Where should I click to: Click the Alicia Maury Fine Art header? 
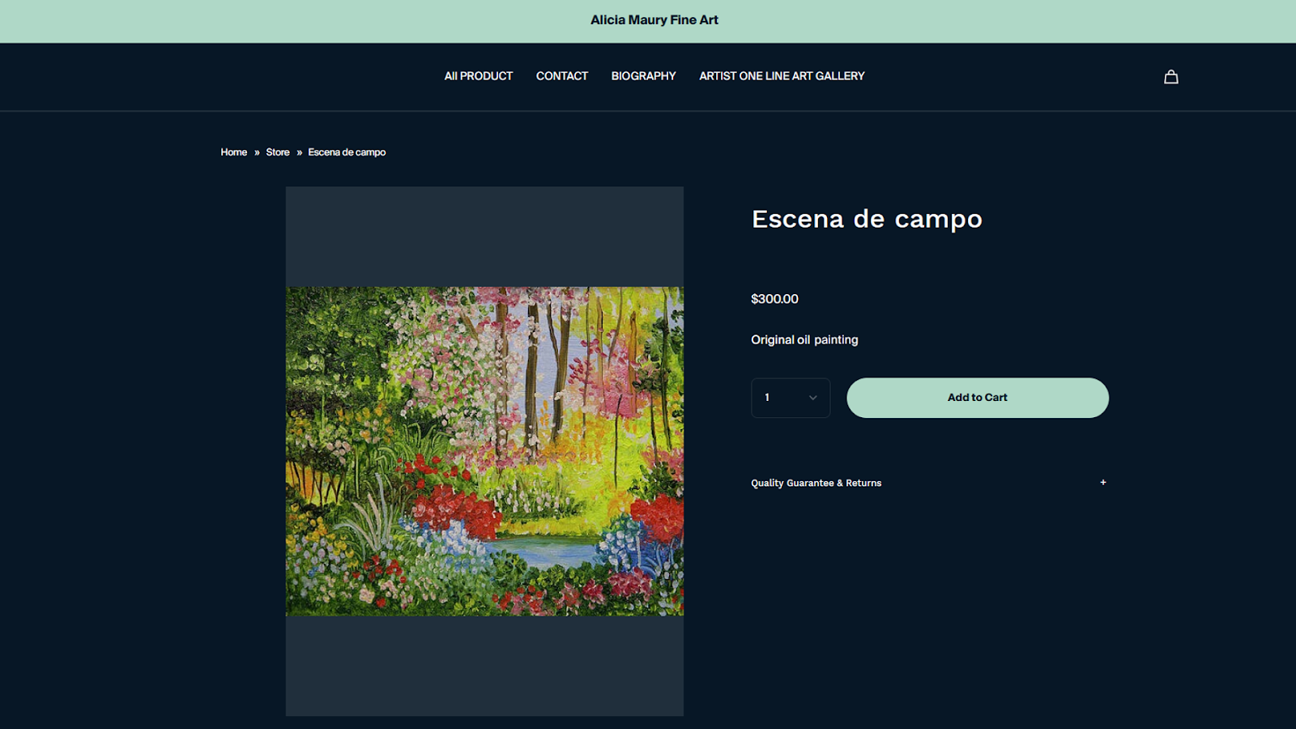(x=654, y=20)
